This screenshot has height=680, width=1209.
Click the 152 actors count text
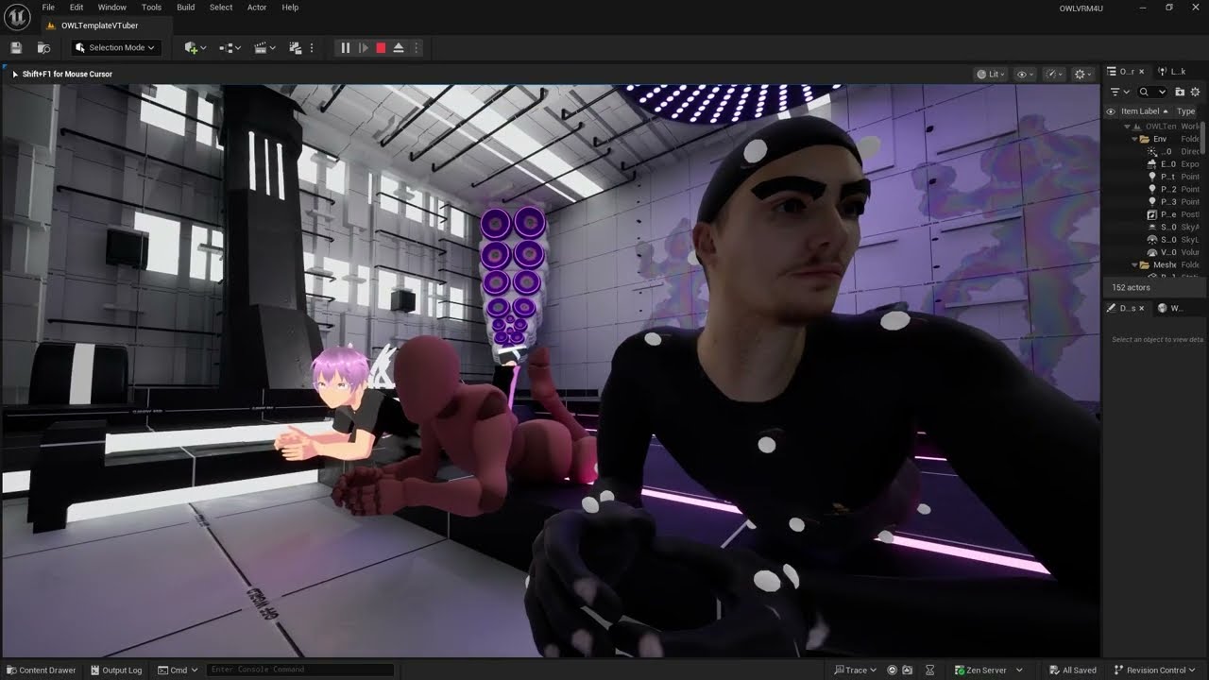(x=1131, y=287)
